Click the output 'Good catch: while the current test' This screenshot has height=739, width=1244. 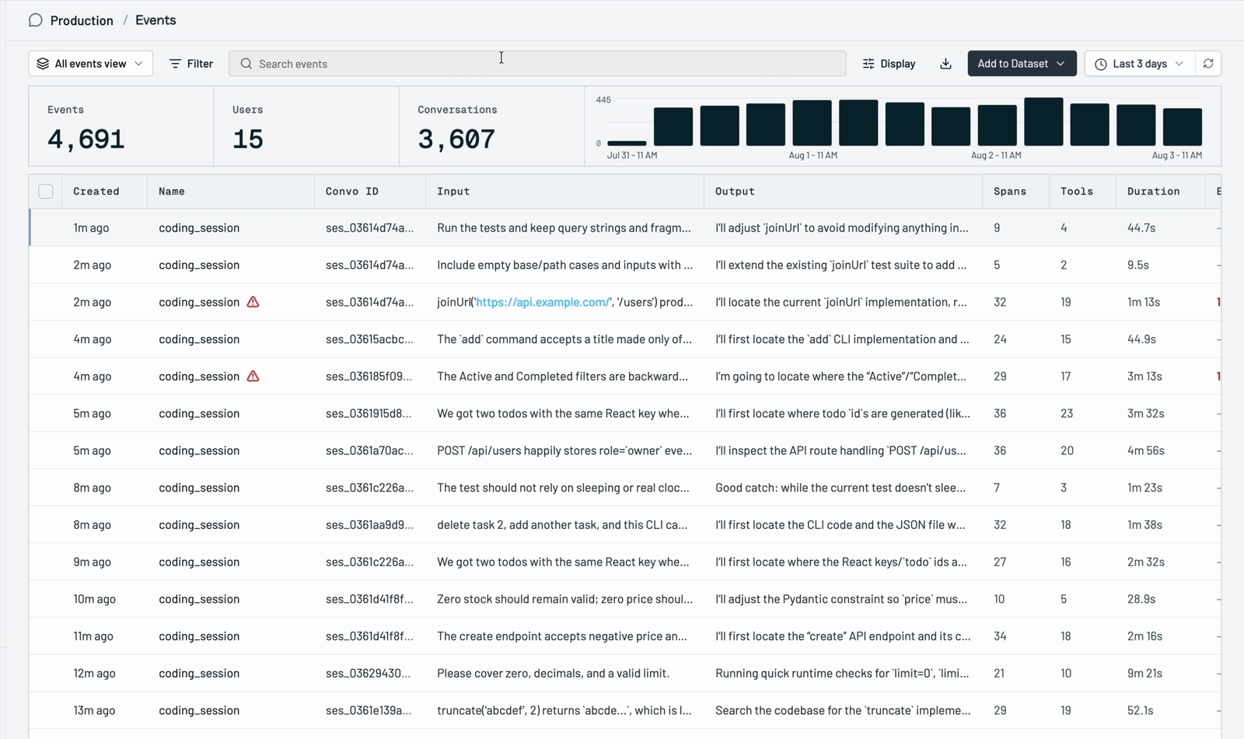pos(840,488)
